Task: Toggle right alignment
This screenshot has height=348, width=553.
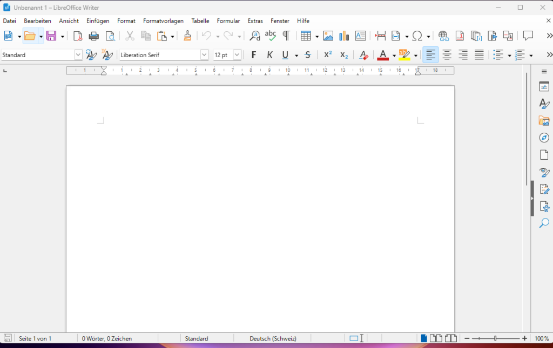Action: coord(463,55)
